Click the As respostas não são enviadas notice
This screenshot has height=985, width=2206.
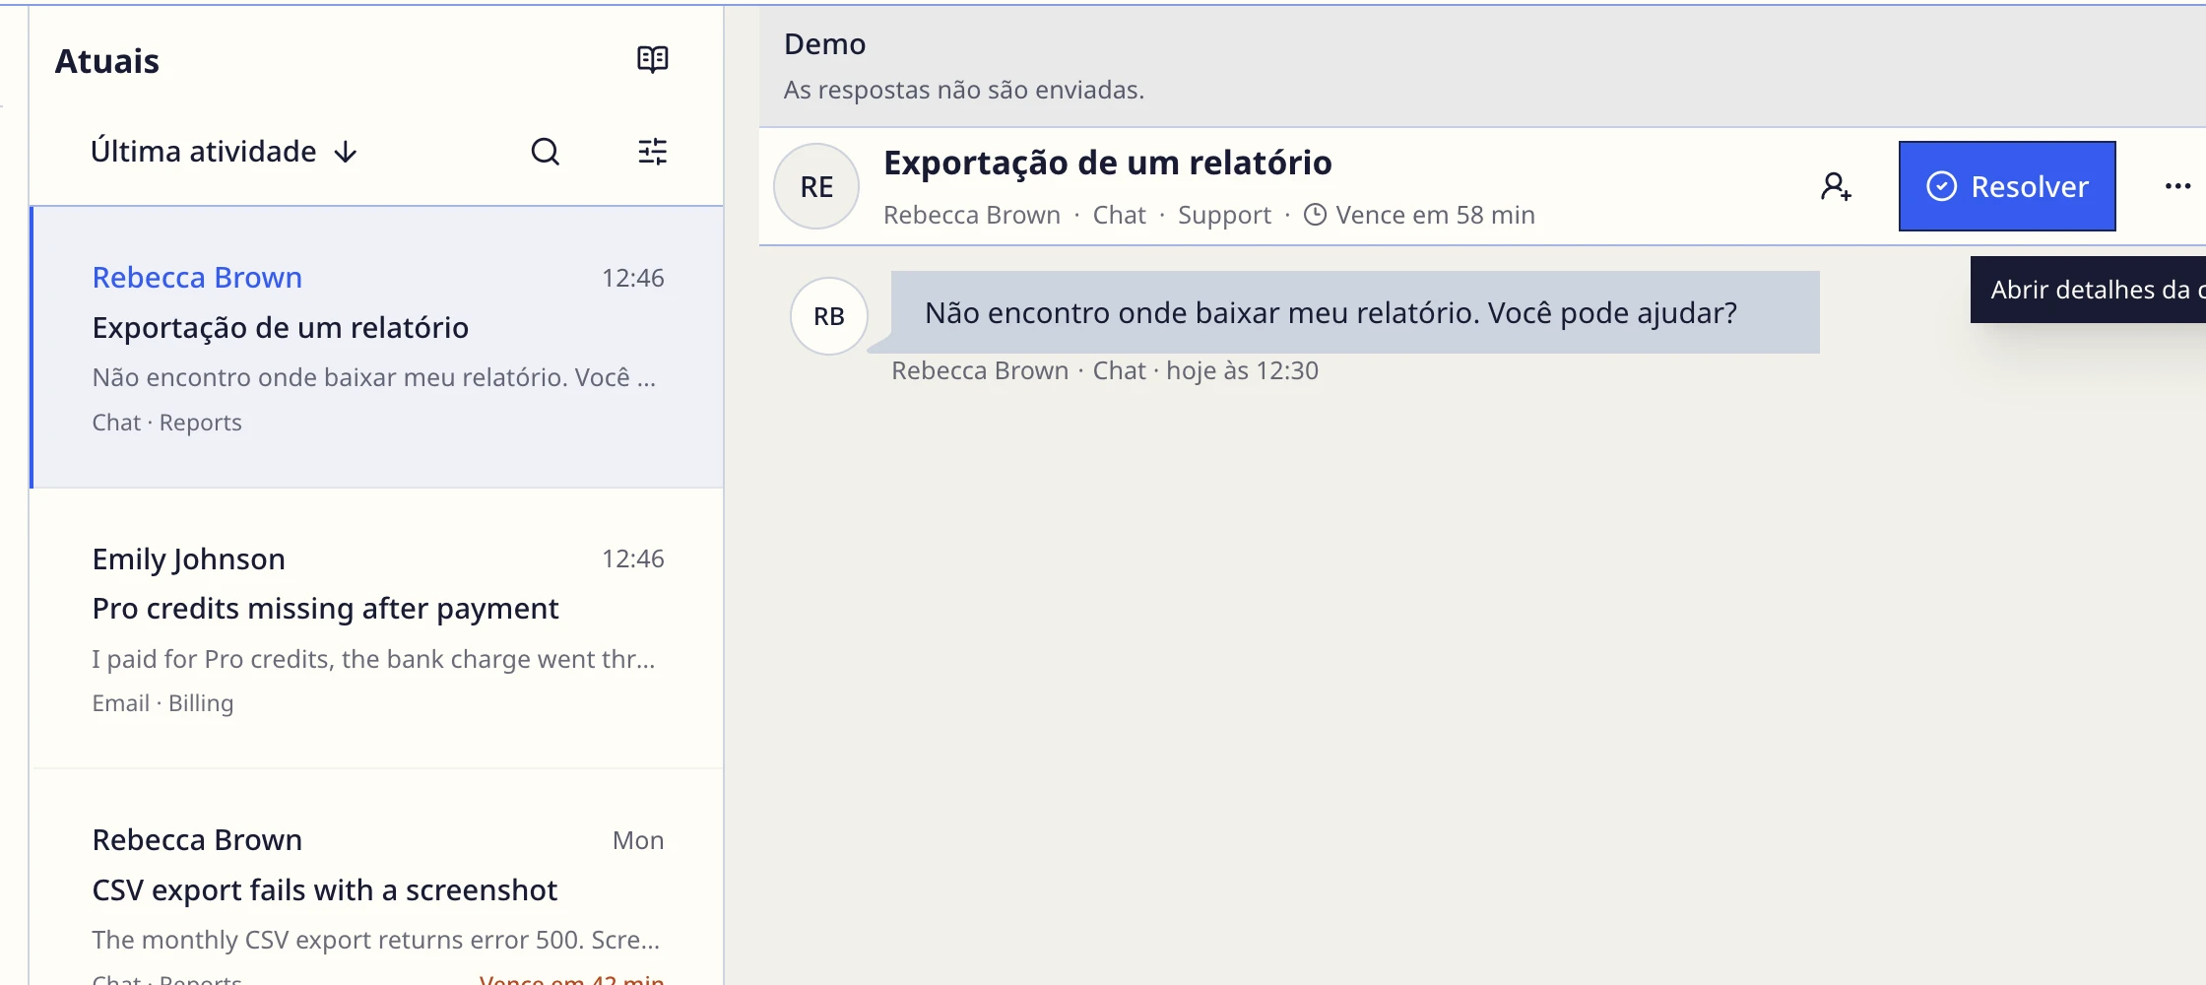click(x=963, y=90)
